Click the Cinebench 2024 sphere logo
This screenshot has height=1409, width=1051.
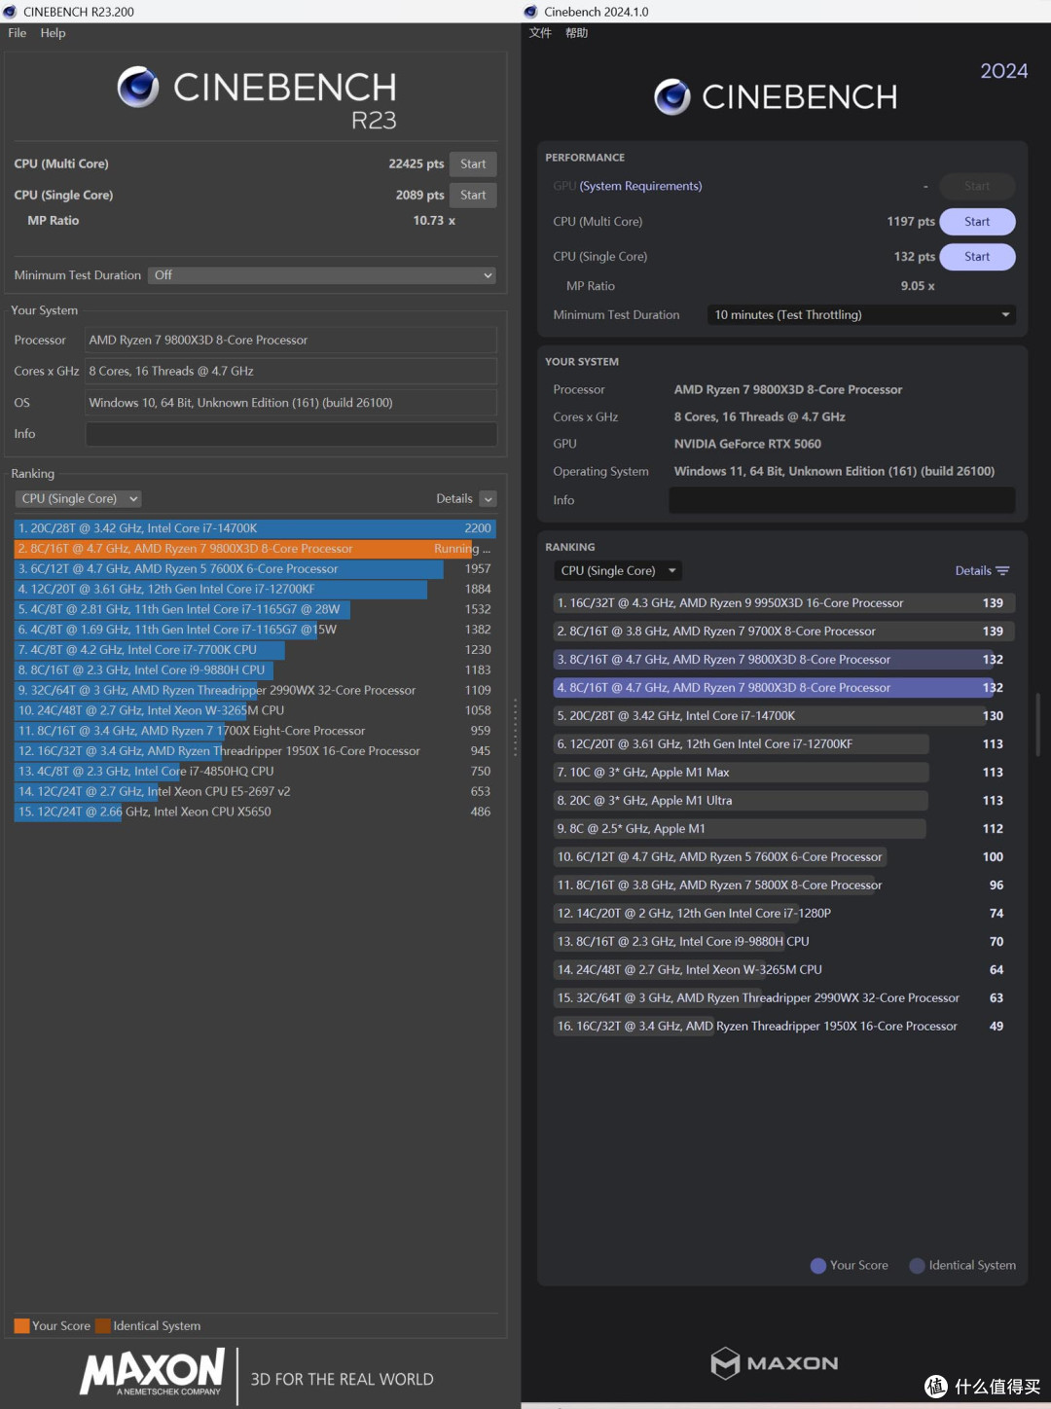pos(672,97)
